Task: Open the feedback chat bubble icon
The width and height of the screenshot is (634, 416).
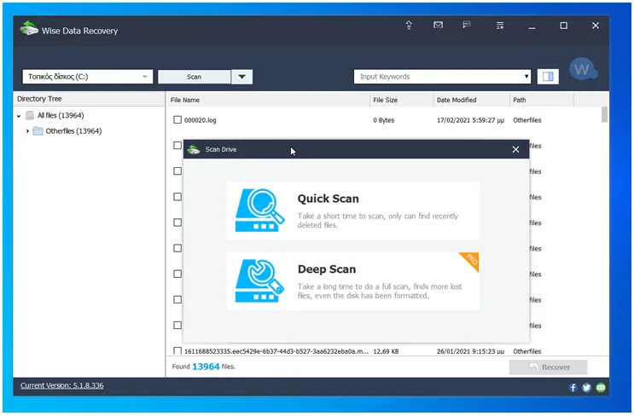Action: pyautogui.click(x=467, y=25)
